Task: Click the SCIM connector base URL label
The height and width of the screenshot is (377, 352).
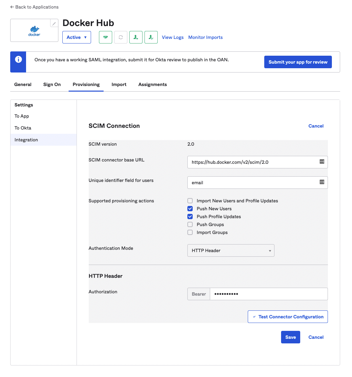Action: pyautogui.click(x=116, y=160)
